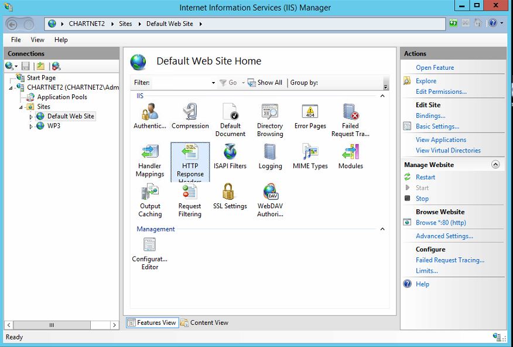
Task: Click the help question mark icon at top right
Action: point(493,23)
